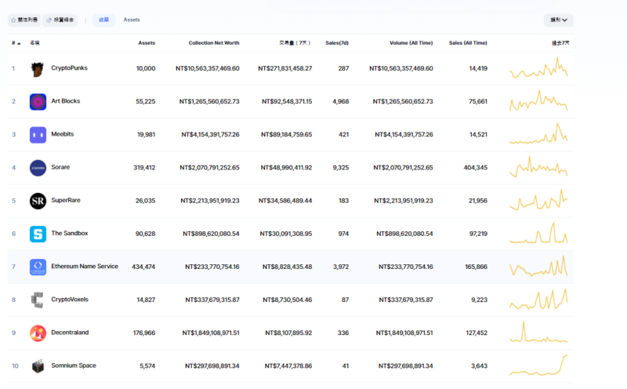Click Sorare all-time sales value 404,345
Image resolution: width=627 pixels, height=389 pixels.
click(476, 168)
